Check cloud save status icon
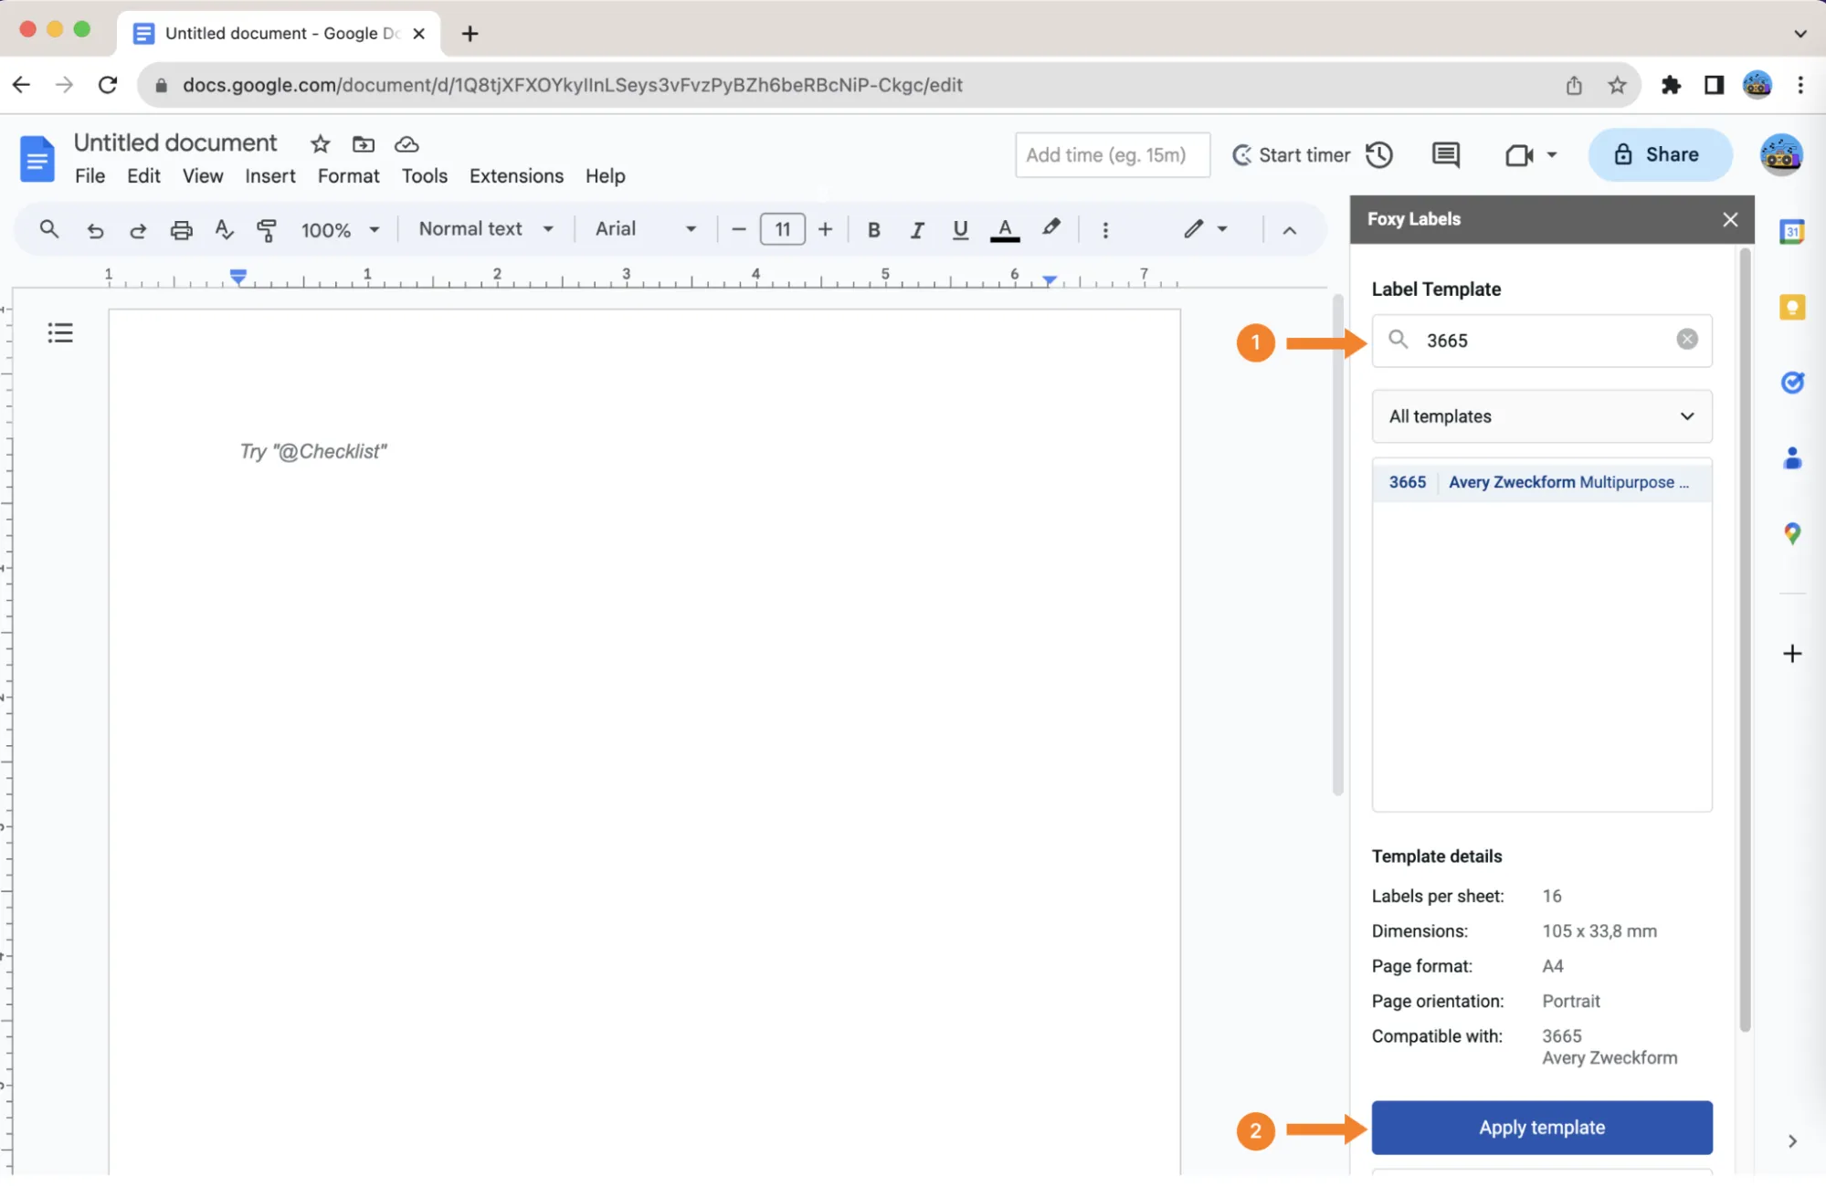 coord(406,144)
